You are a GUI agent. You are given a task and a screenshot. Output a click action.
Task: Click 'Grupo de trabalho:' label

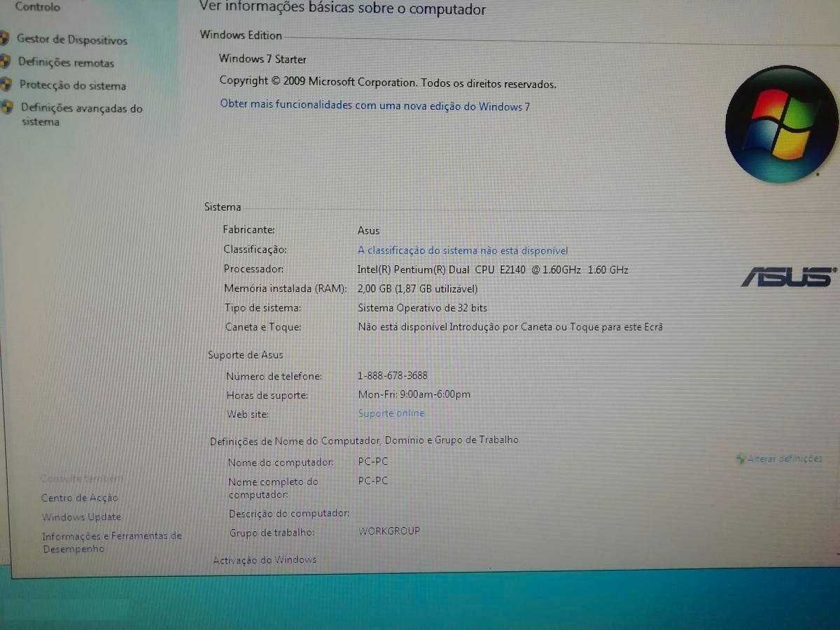(x=272, y=533)
